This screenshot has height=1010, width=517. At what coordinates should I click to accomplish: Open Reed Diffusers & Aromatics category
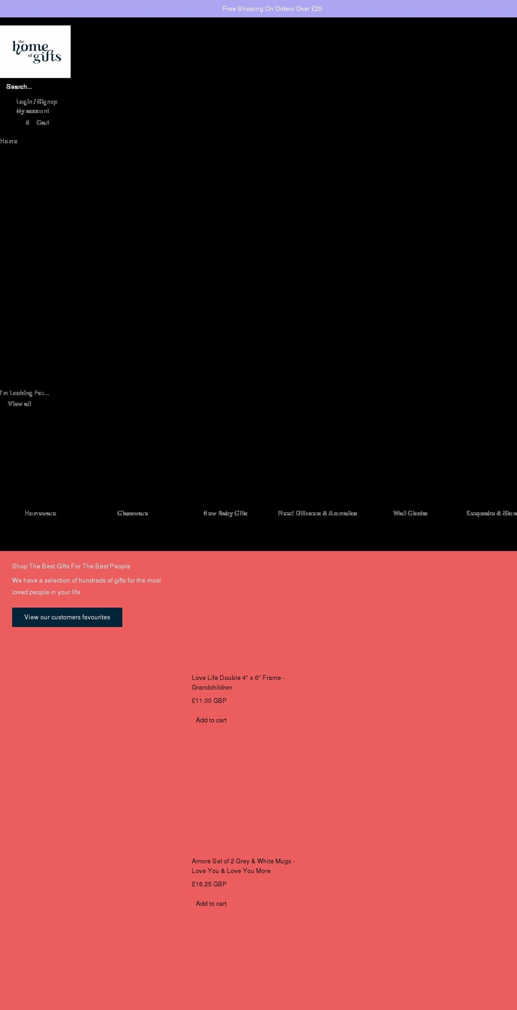[317, 513]
